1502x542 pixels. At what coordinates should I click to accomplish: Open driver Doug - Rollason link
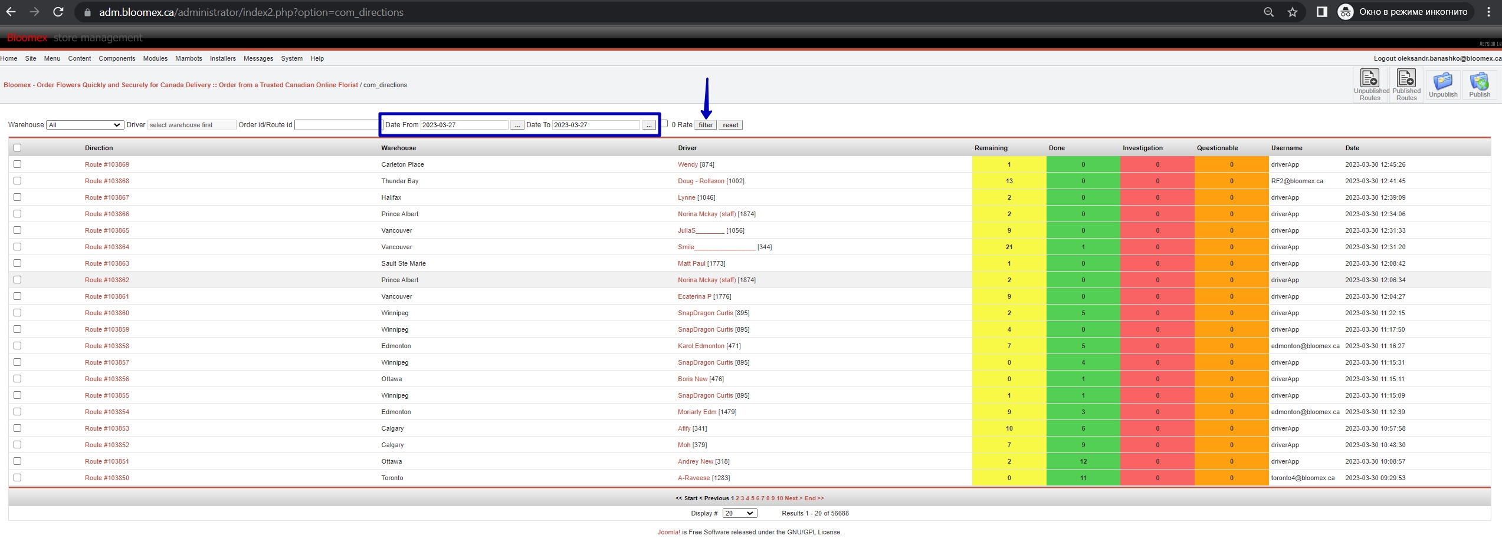(x=701, y=181)
